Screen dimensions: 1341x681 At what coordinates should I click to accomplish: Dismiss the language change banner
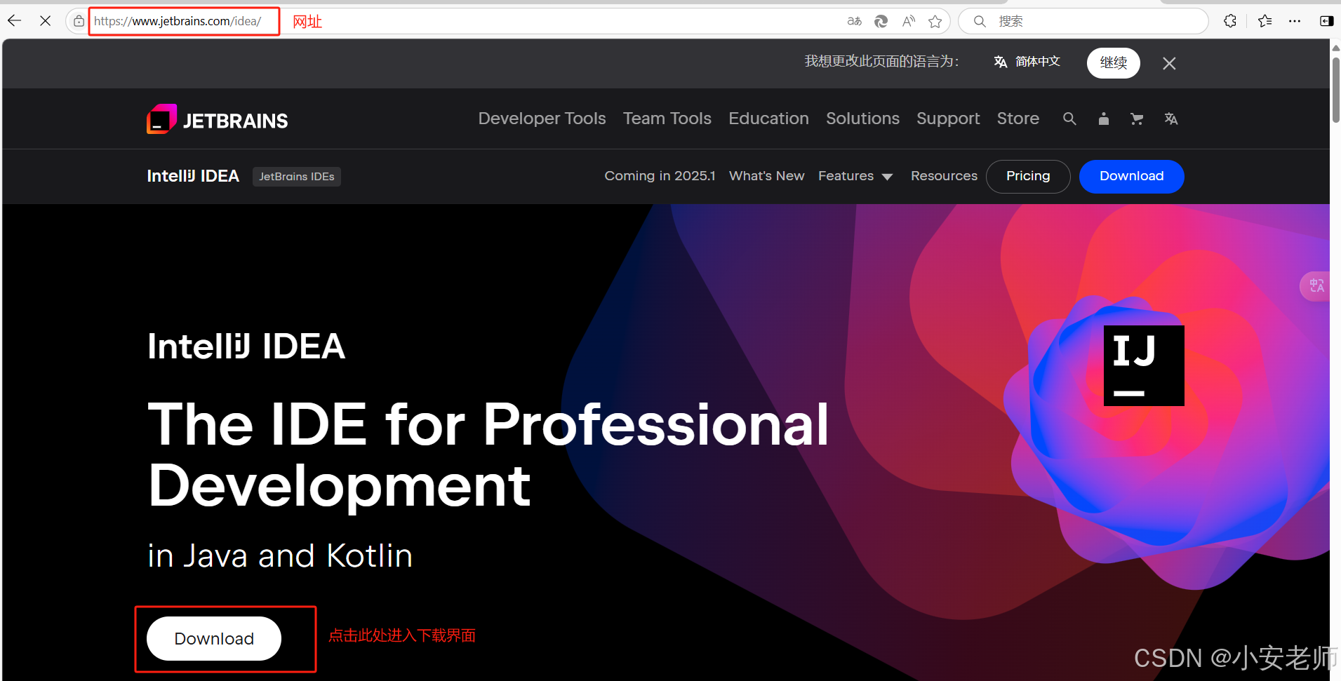[1169, 63]
